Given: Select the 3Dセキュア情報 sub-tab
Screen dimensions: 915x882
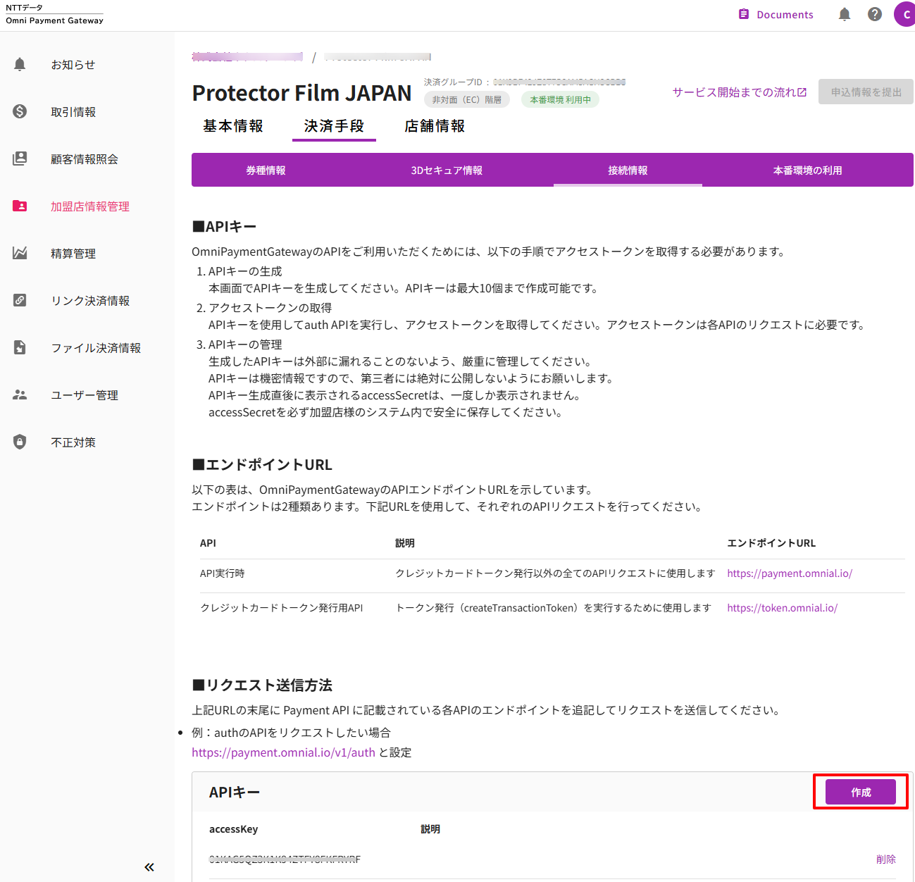Looking at the screenshot, I should tap(447, 170).
